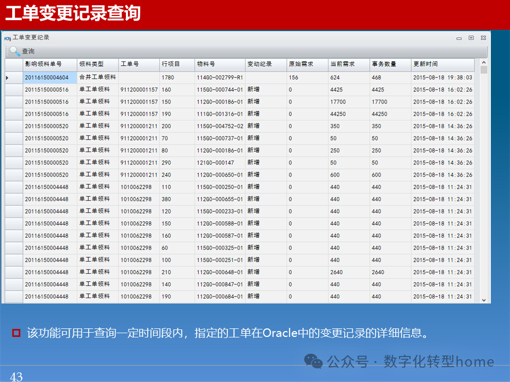
Task: Click the vertical scrollbar thumb
Action: tap(483, 70)
